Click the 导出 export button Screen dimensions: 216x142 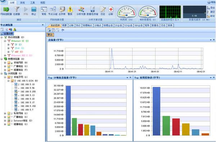[211, 8]
